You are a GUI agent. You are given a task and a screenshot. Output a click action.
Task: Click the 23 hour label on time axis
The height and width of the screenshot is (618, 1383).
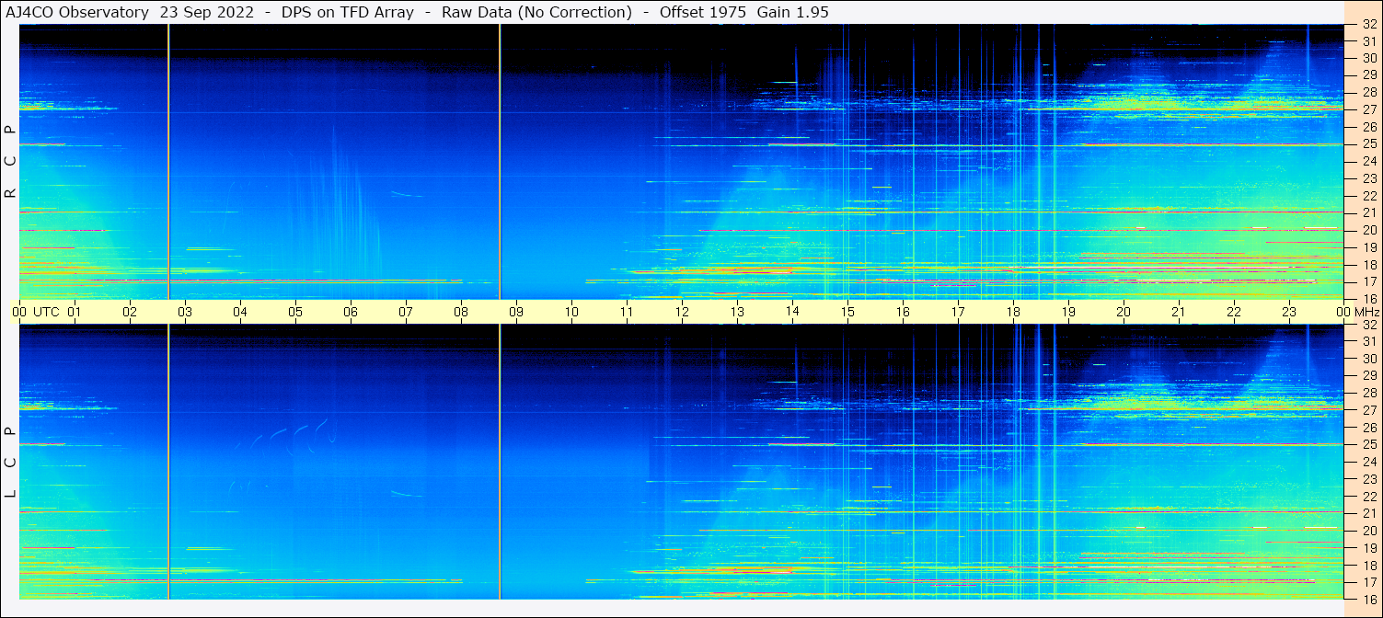pyautogui.click(x=1289, y=312)
